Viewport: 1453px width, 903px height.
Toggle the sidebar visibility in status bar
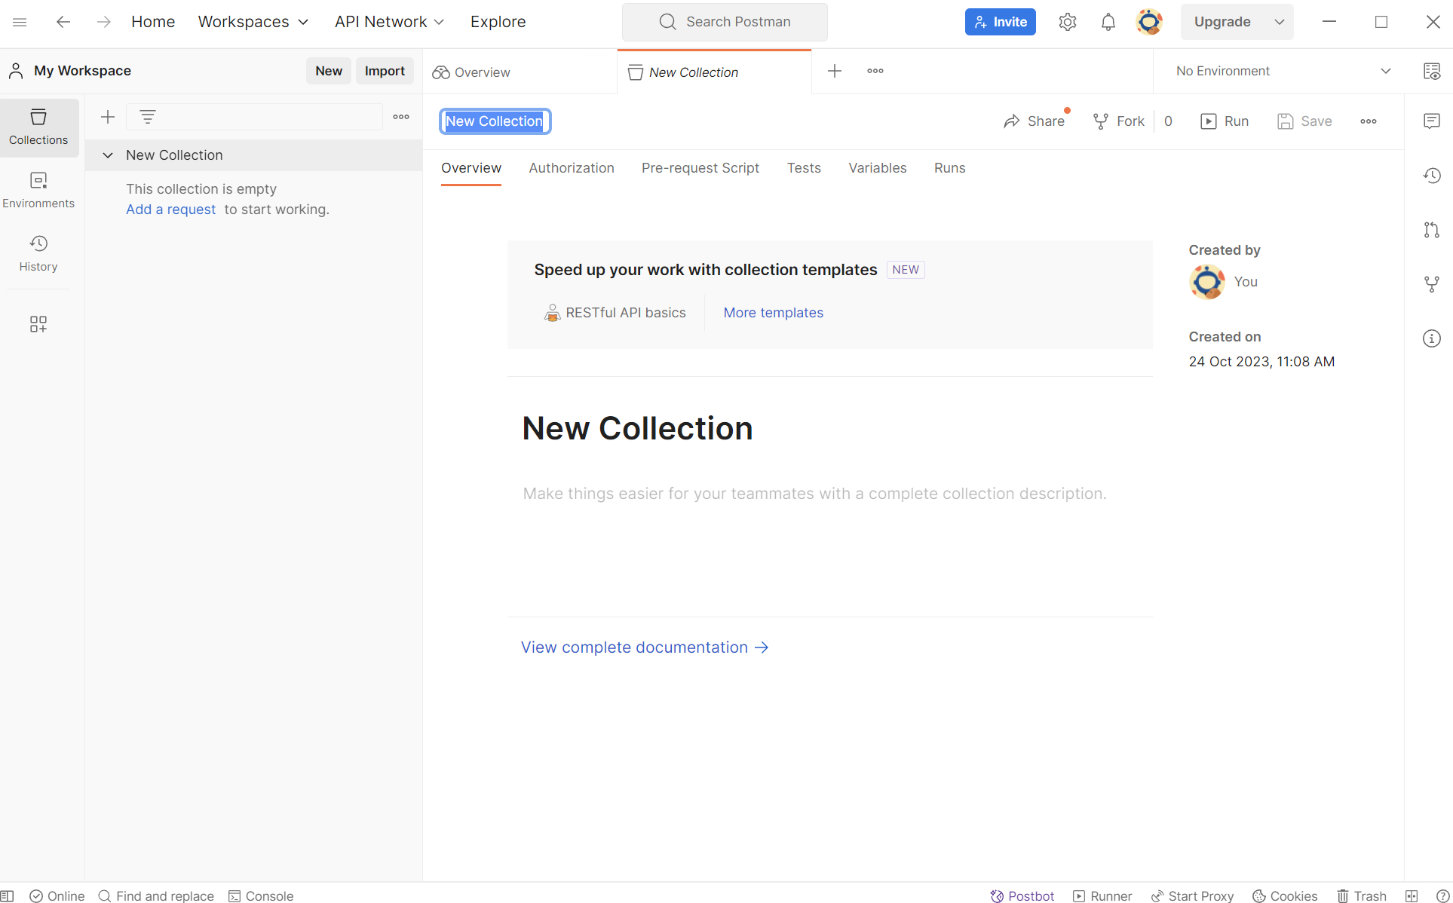8,895
